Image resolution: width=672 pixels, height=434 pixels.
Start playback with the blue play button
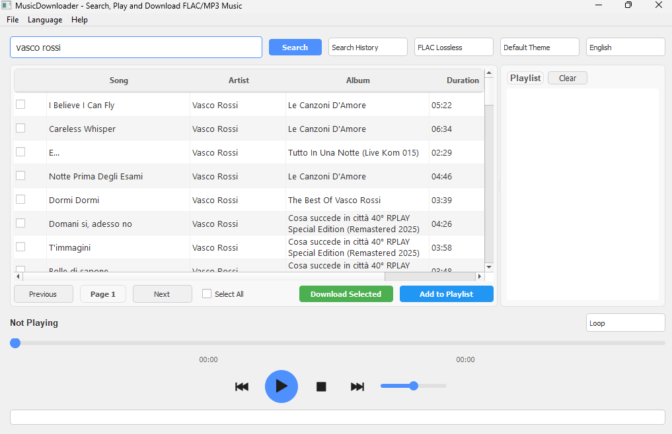[x=281, y=386]
